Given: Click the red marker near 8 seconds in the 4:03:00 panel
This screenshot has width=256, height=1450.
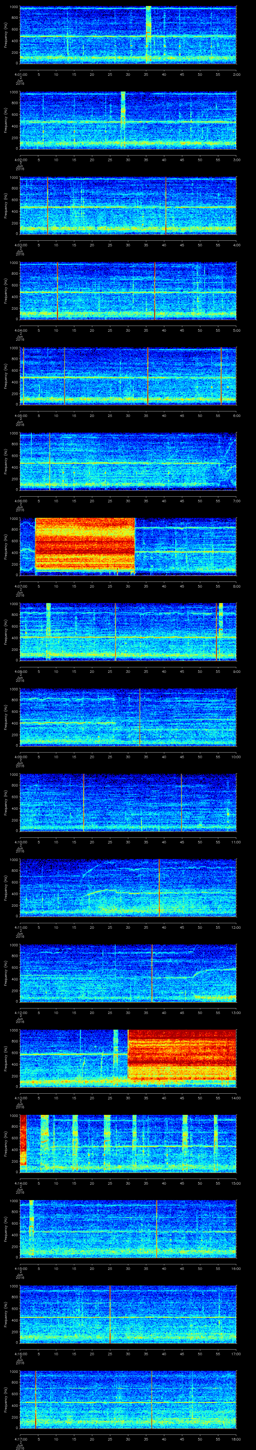Looking at the screenshot, I should click(48, 205).
